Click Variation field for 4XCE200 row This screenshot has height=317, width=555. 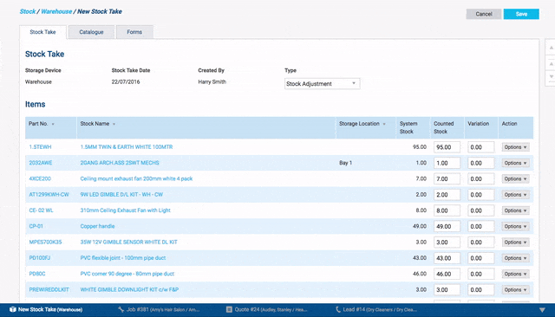point(480,178)
